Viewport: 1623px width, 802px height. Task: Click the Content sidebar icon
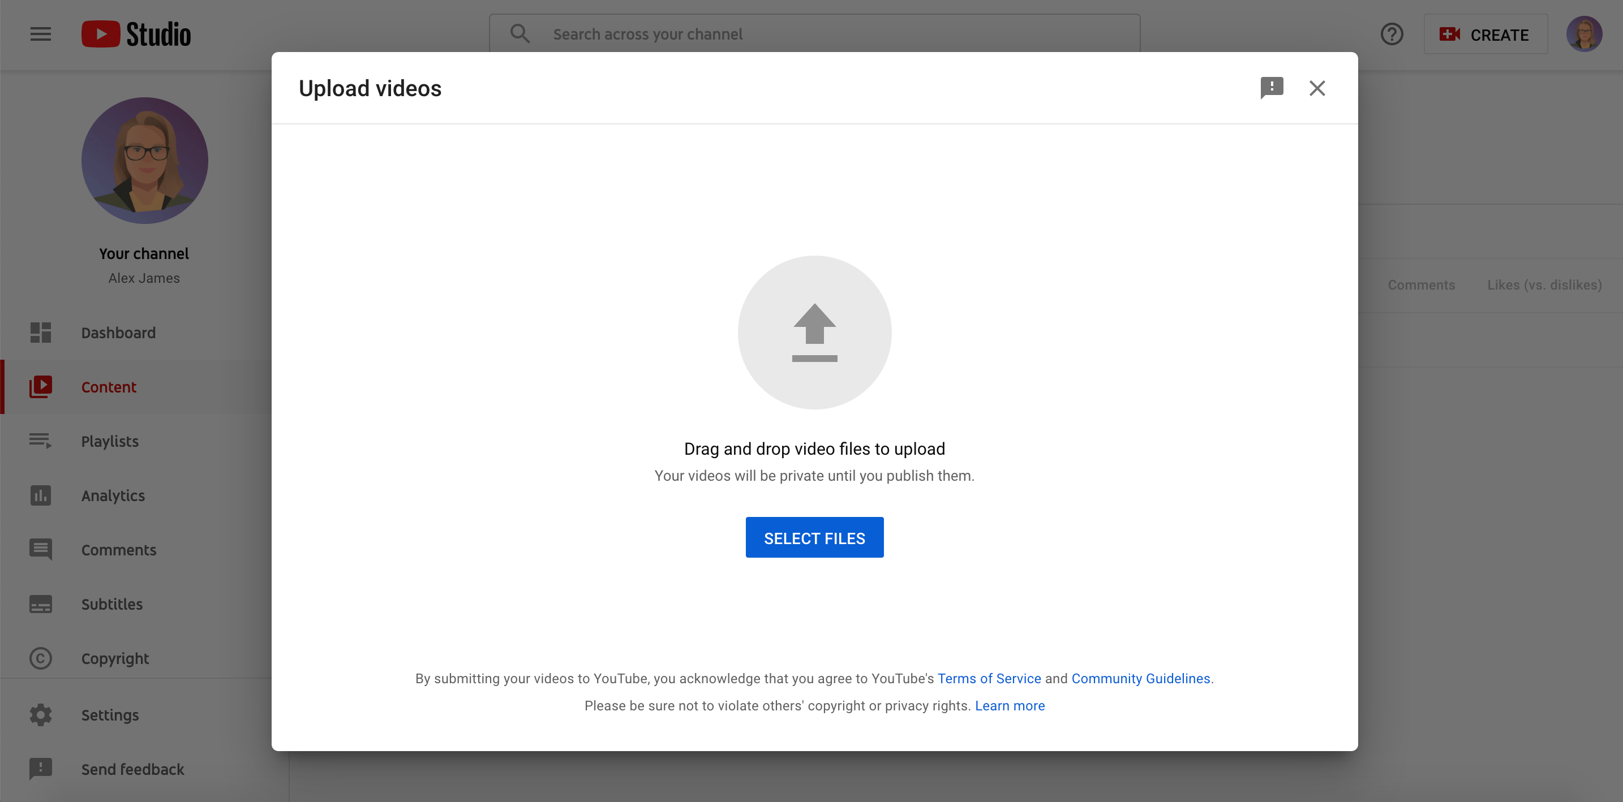[40, 386]
